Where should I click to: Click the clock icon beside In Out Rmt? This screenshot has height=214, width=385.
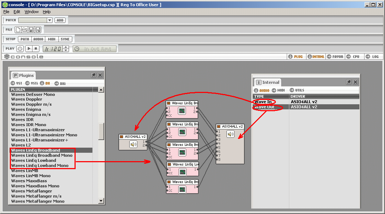(77, 49)
